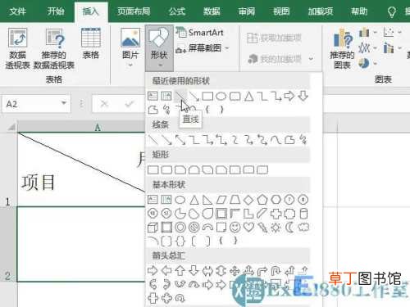Screen dimensions: 410x307
Task: Go to the 公式 tab
Action: click(177, 11)
